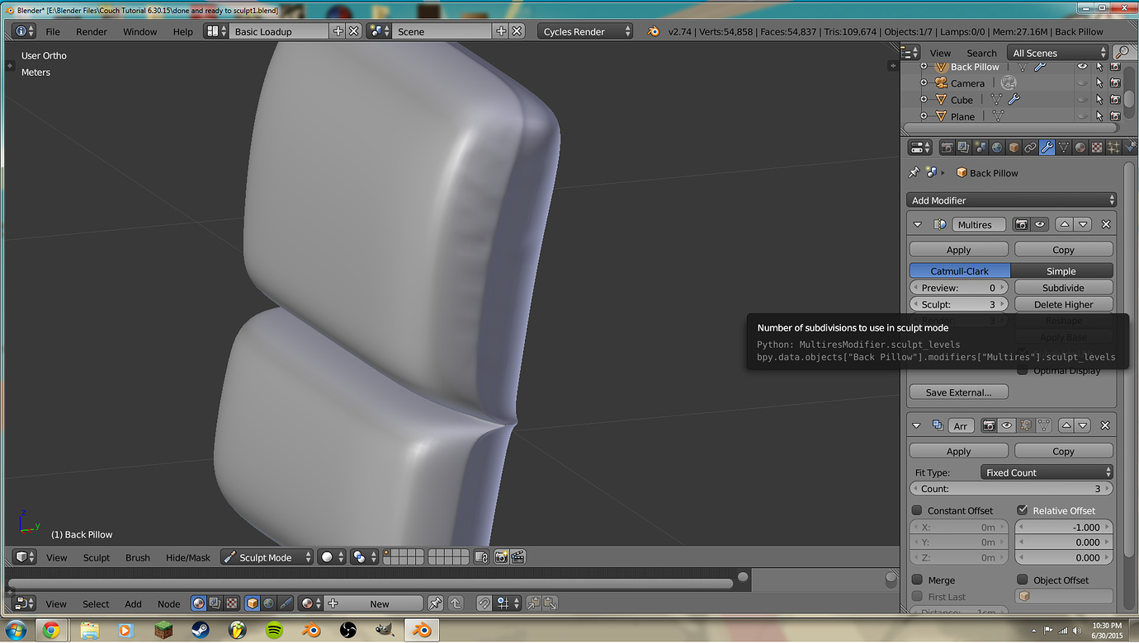Viewport: 1139px width, 643px height.
Task: Remove the Multires modifier with X
Action: click(1106, 224)
